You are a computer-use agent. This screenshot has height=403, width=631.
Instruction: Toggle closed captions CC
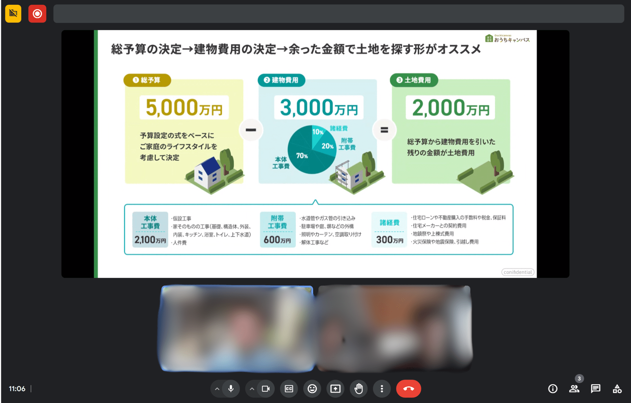point(289,388)
